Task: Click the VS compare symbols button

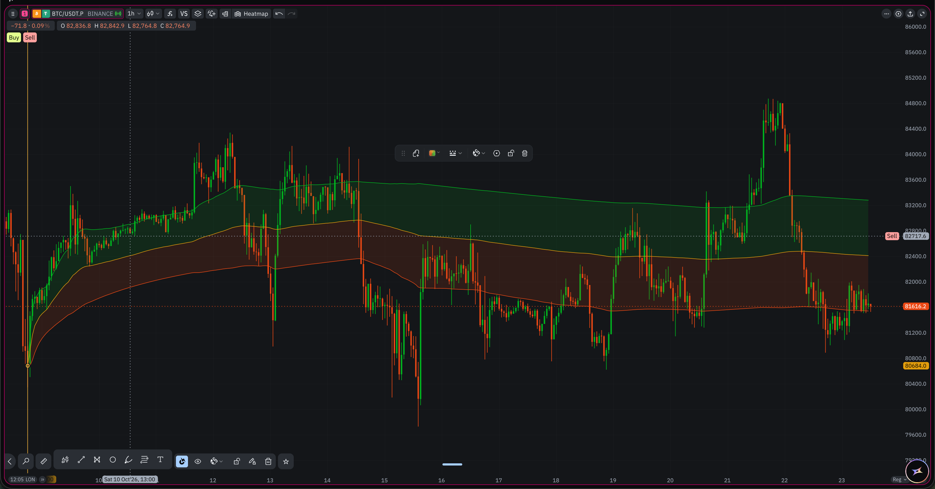Action: (x=184, y=14)
